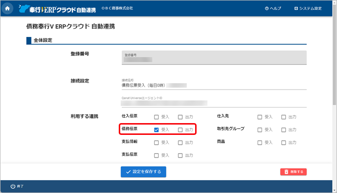337x193 pixels.
Task: Click the 利用する連携 label
Action: click(x=84, y=116)
